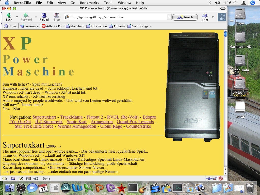Follow the Supertuxkart navigation link
The image size is (260, 195).
point(44,117)
